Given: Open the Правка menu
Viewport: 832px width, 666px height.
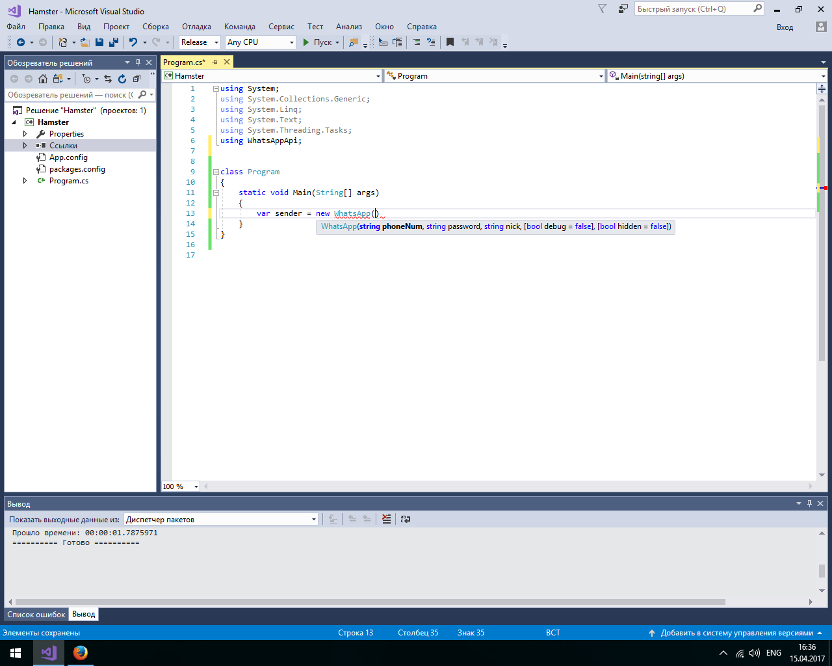Looking at the screenshot, I should pos(51,27).
